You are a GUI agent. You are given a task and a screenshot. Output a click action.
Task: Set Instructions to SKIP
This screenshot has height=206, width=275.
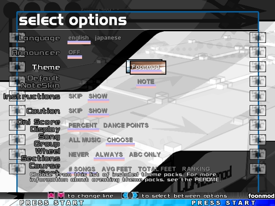(76, 96)
